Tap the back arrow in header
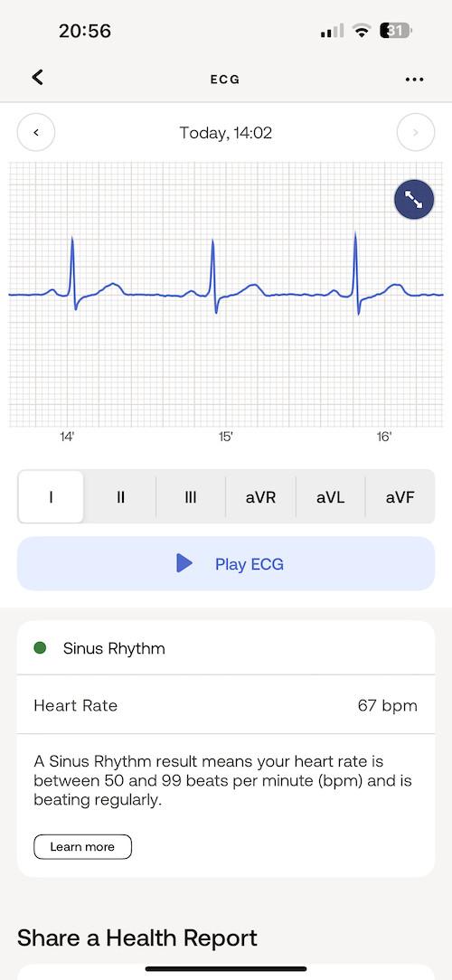This screenshot has height=980, width=452. [37, 78]
